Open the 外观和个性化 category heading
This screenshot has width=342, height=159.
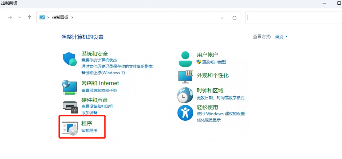[213, 76]
